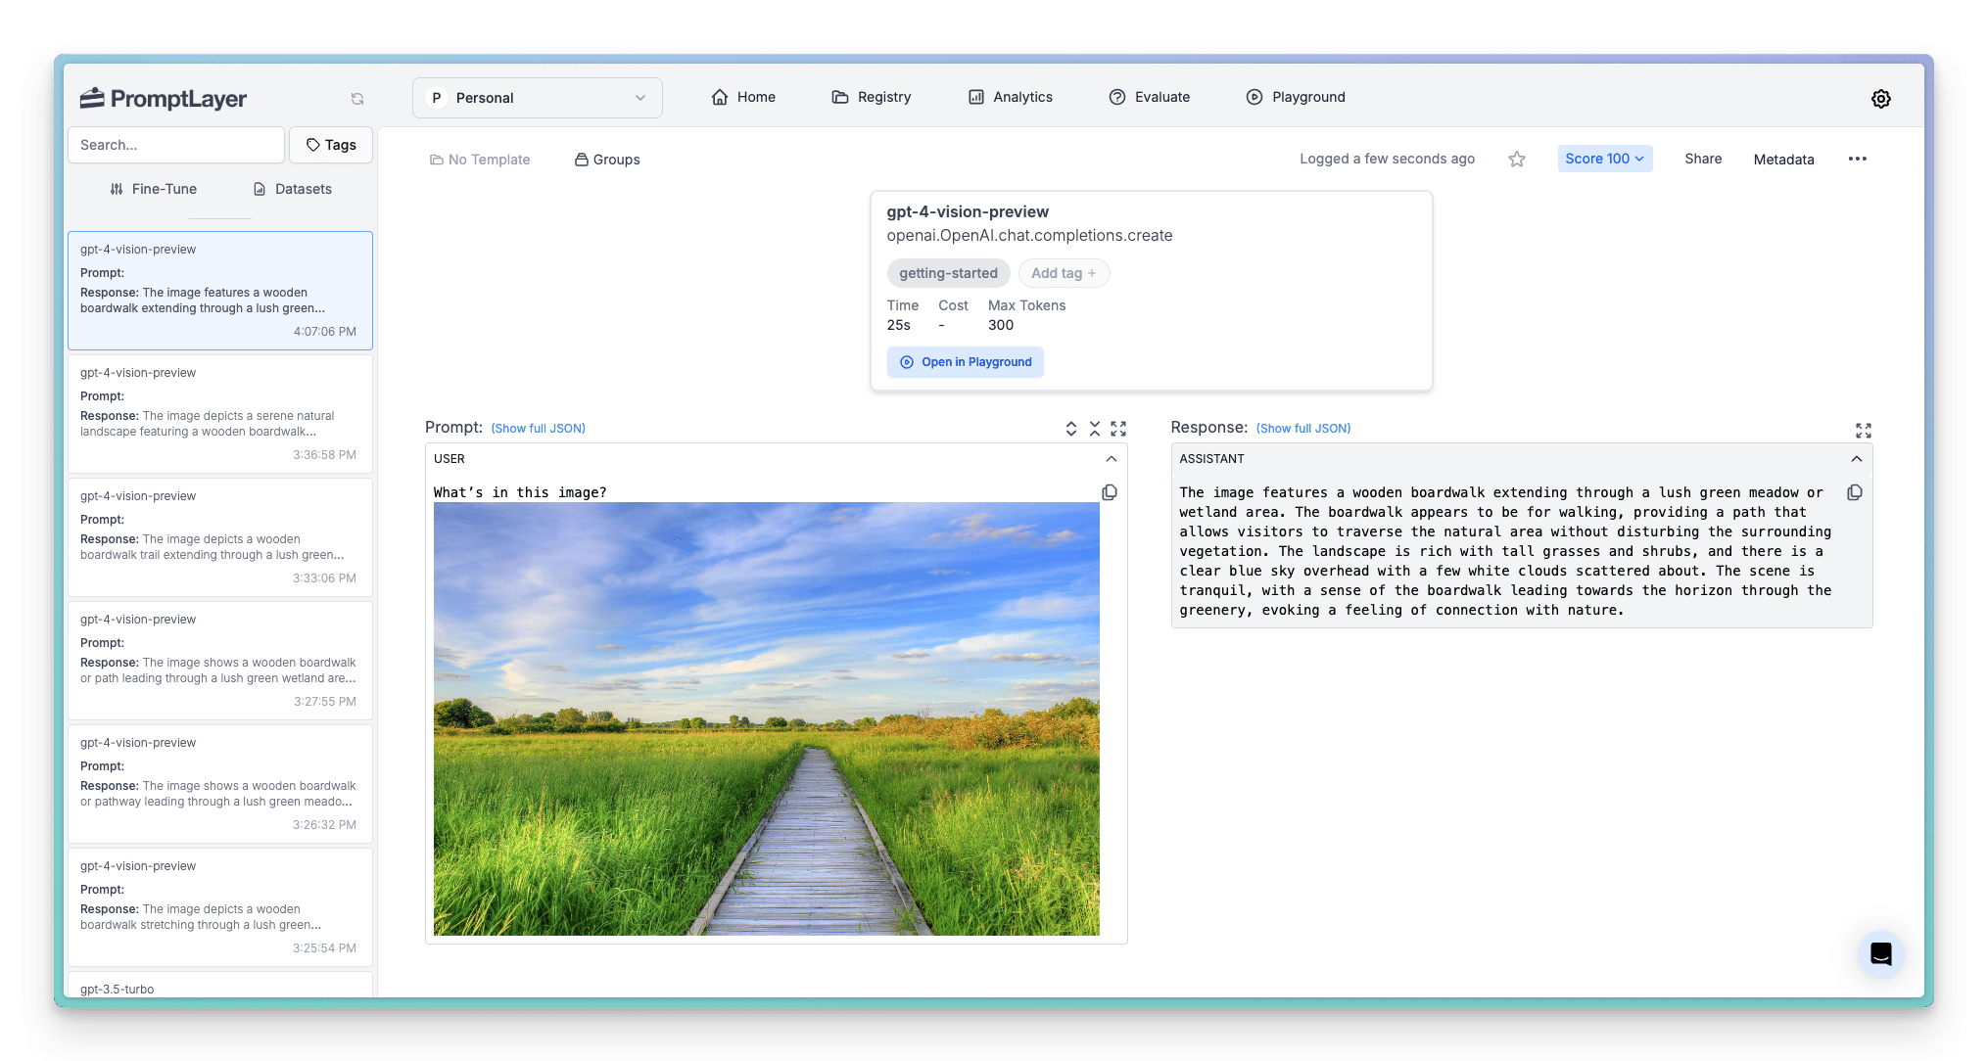This screenshot has height=1061, width=1988.
Task: Click the Time value 25s
Action: pyautogui.click(x=899, y=325)
